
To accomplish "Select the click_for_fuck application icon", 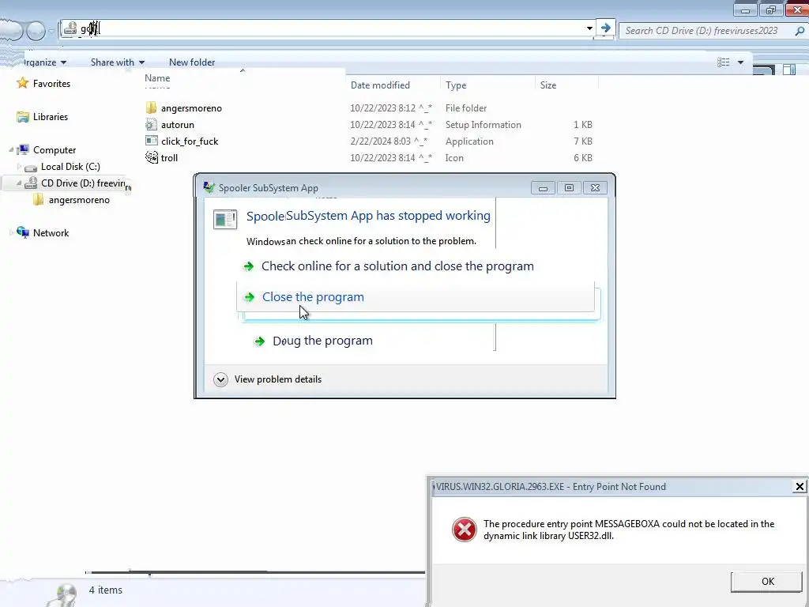I will pyautogui.click(x=151, y=141).
